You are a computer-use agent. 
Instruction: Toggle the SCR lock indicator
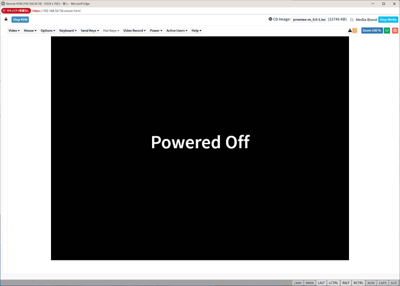coord(393,283)
